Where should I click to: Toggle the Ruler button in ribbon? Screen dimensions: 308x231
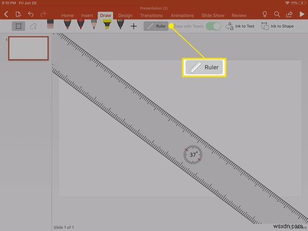point(156,26)
